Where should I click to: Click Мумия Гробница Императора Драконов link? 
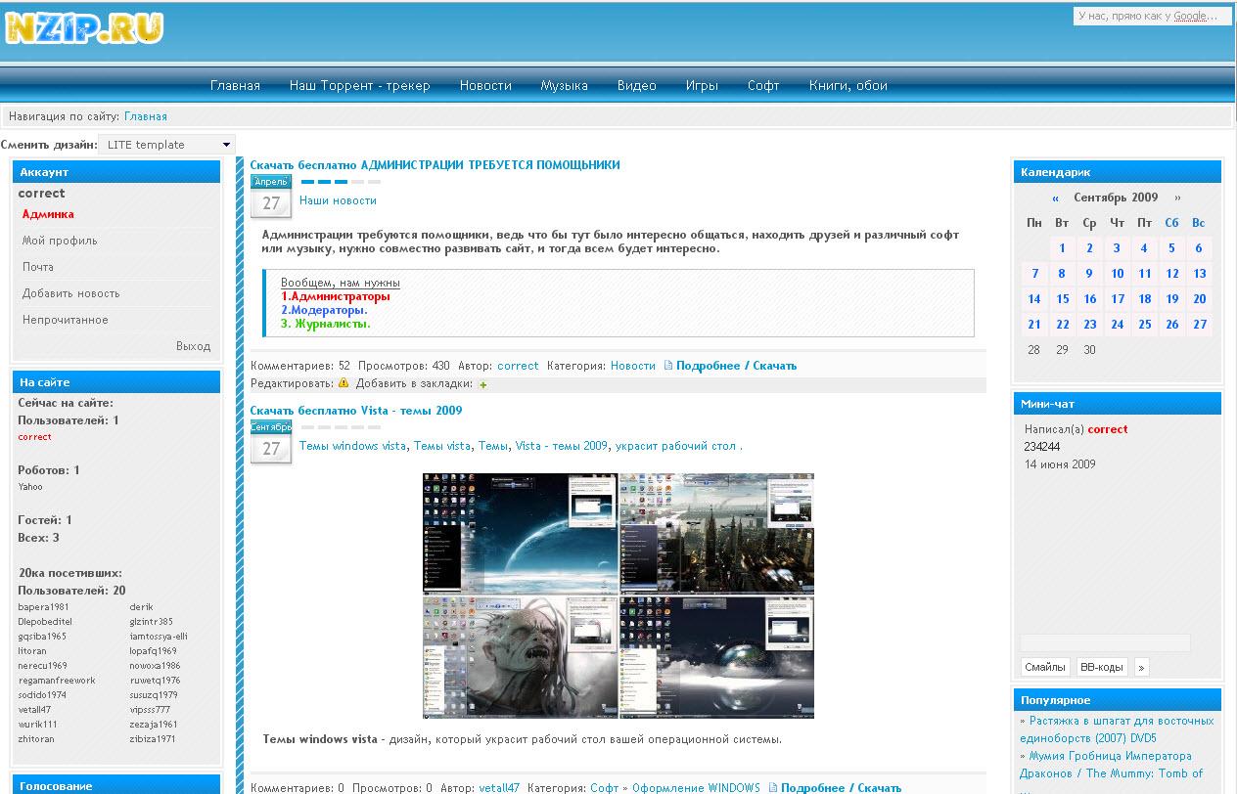pyautogui.click(x=1112, y=765)
